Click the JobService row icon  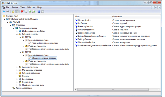click(76, 23)
